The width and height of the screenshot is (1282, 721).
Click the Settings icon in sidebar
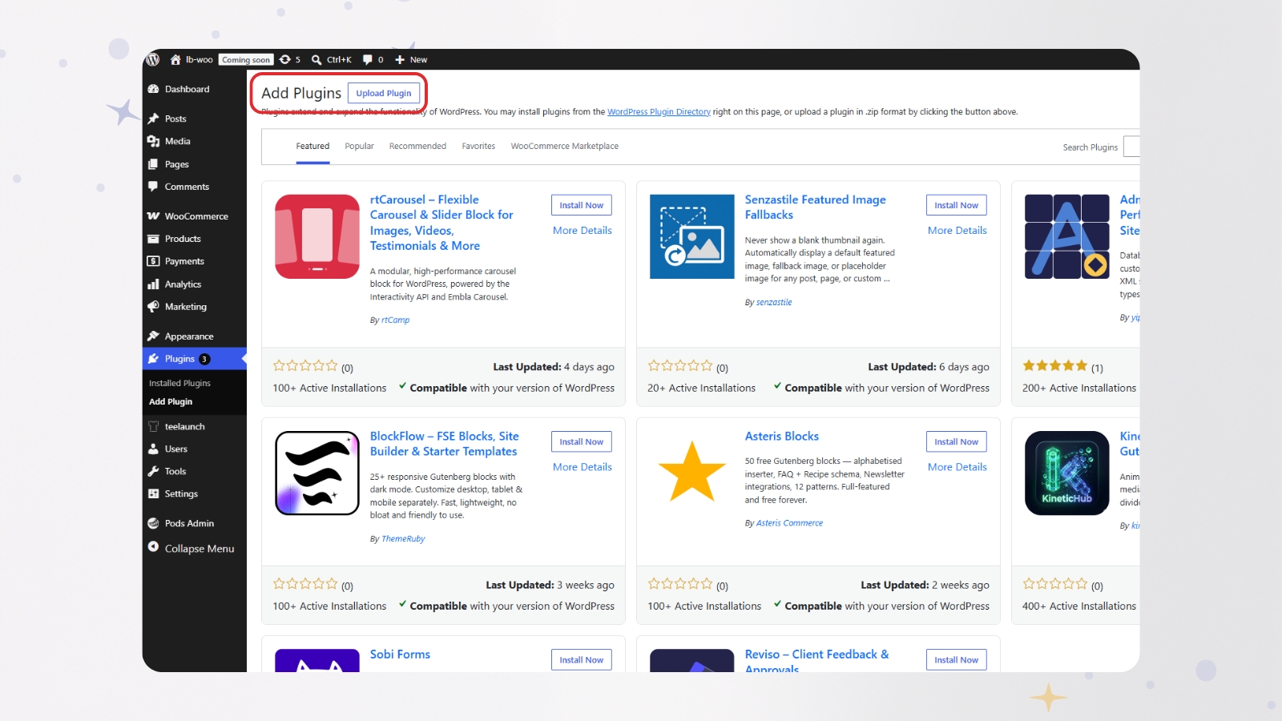(x=153, y=493)
